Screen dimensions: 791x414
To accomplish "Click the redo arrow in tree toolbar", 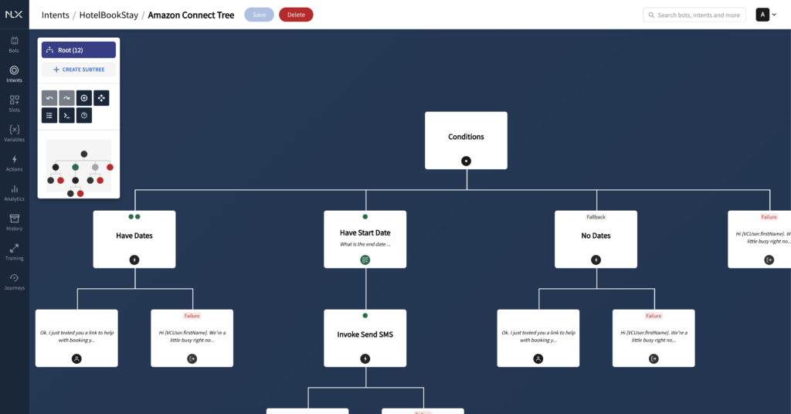I will click(67, 98).
